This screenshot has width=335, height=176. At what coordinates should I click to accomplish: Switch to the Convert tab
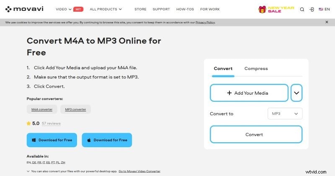[223, 68]
